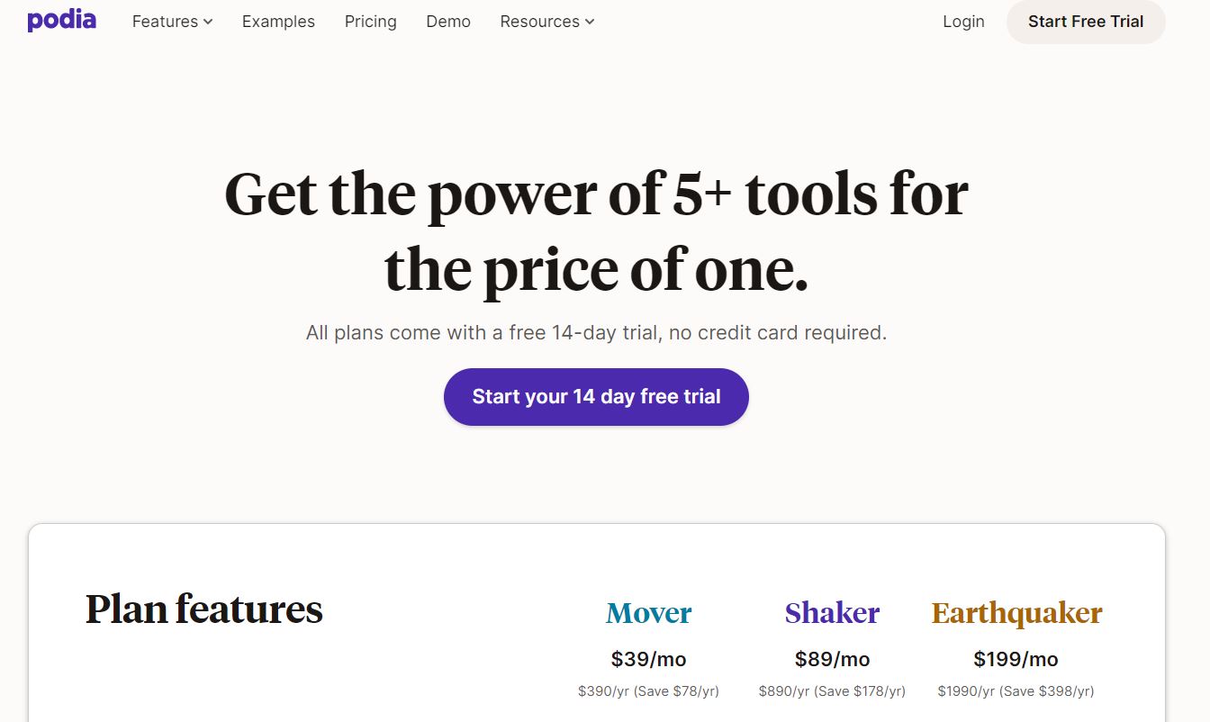Select the Shaker plan heading
The height and width of the screenshot is (722, 1210).
832,613
